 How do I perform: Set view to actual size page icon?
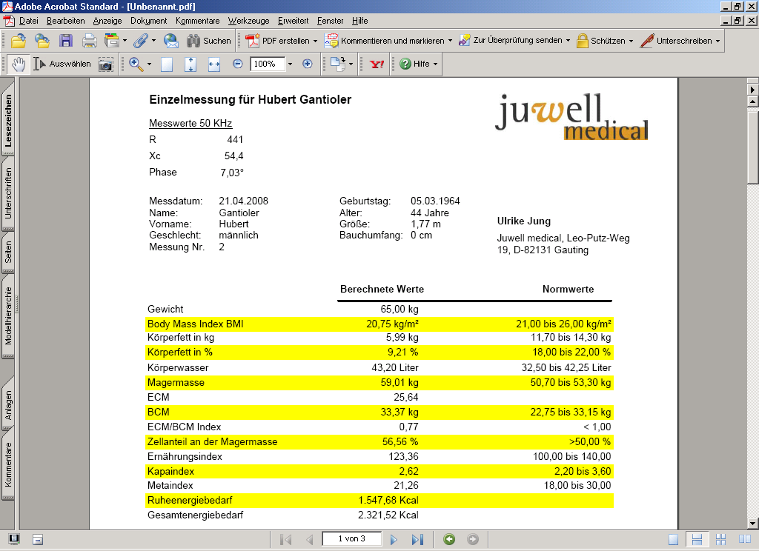tap(167, 64)
